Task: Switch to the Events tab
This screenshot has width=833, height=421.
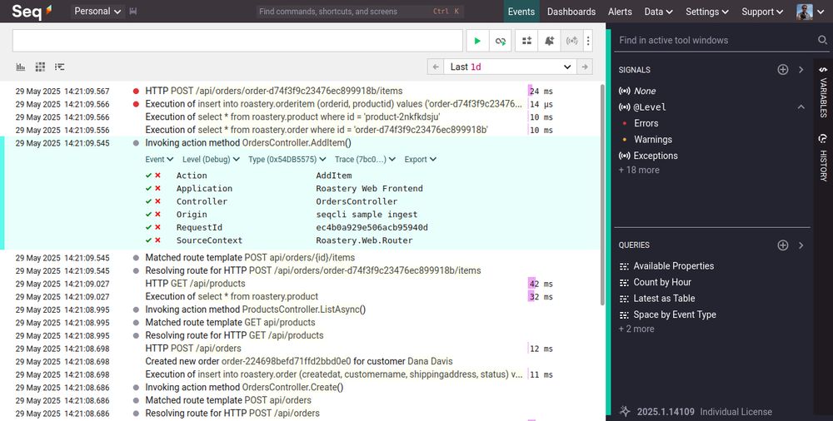Action: [521, 11]
